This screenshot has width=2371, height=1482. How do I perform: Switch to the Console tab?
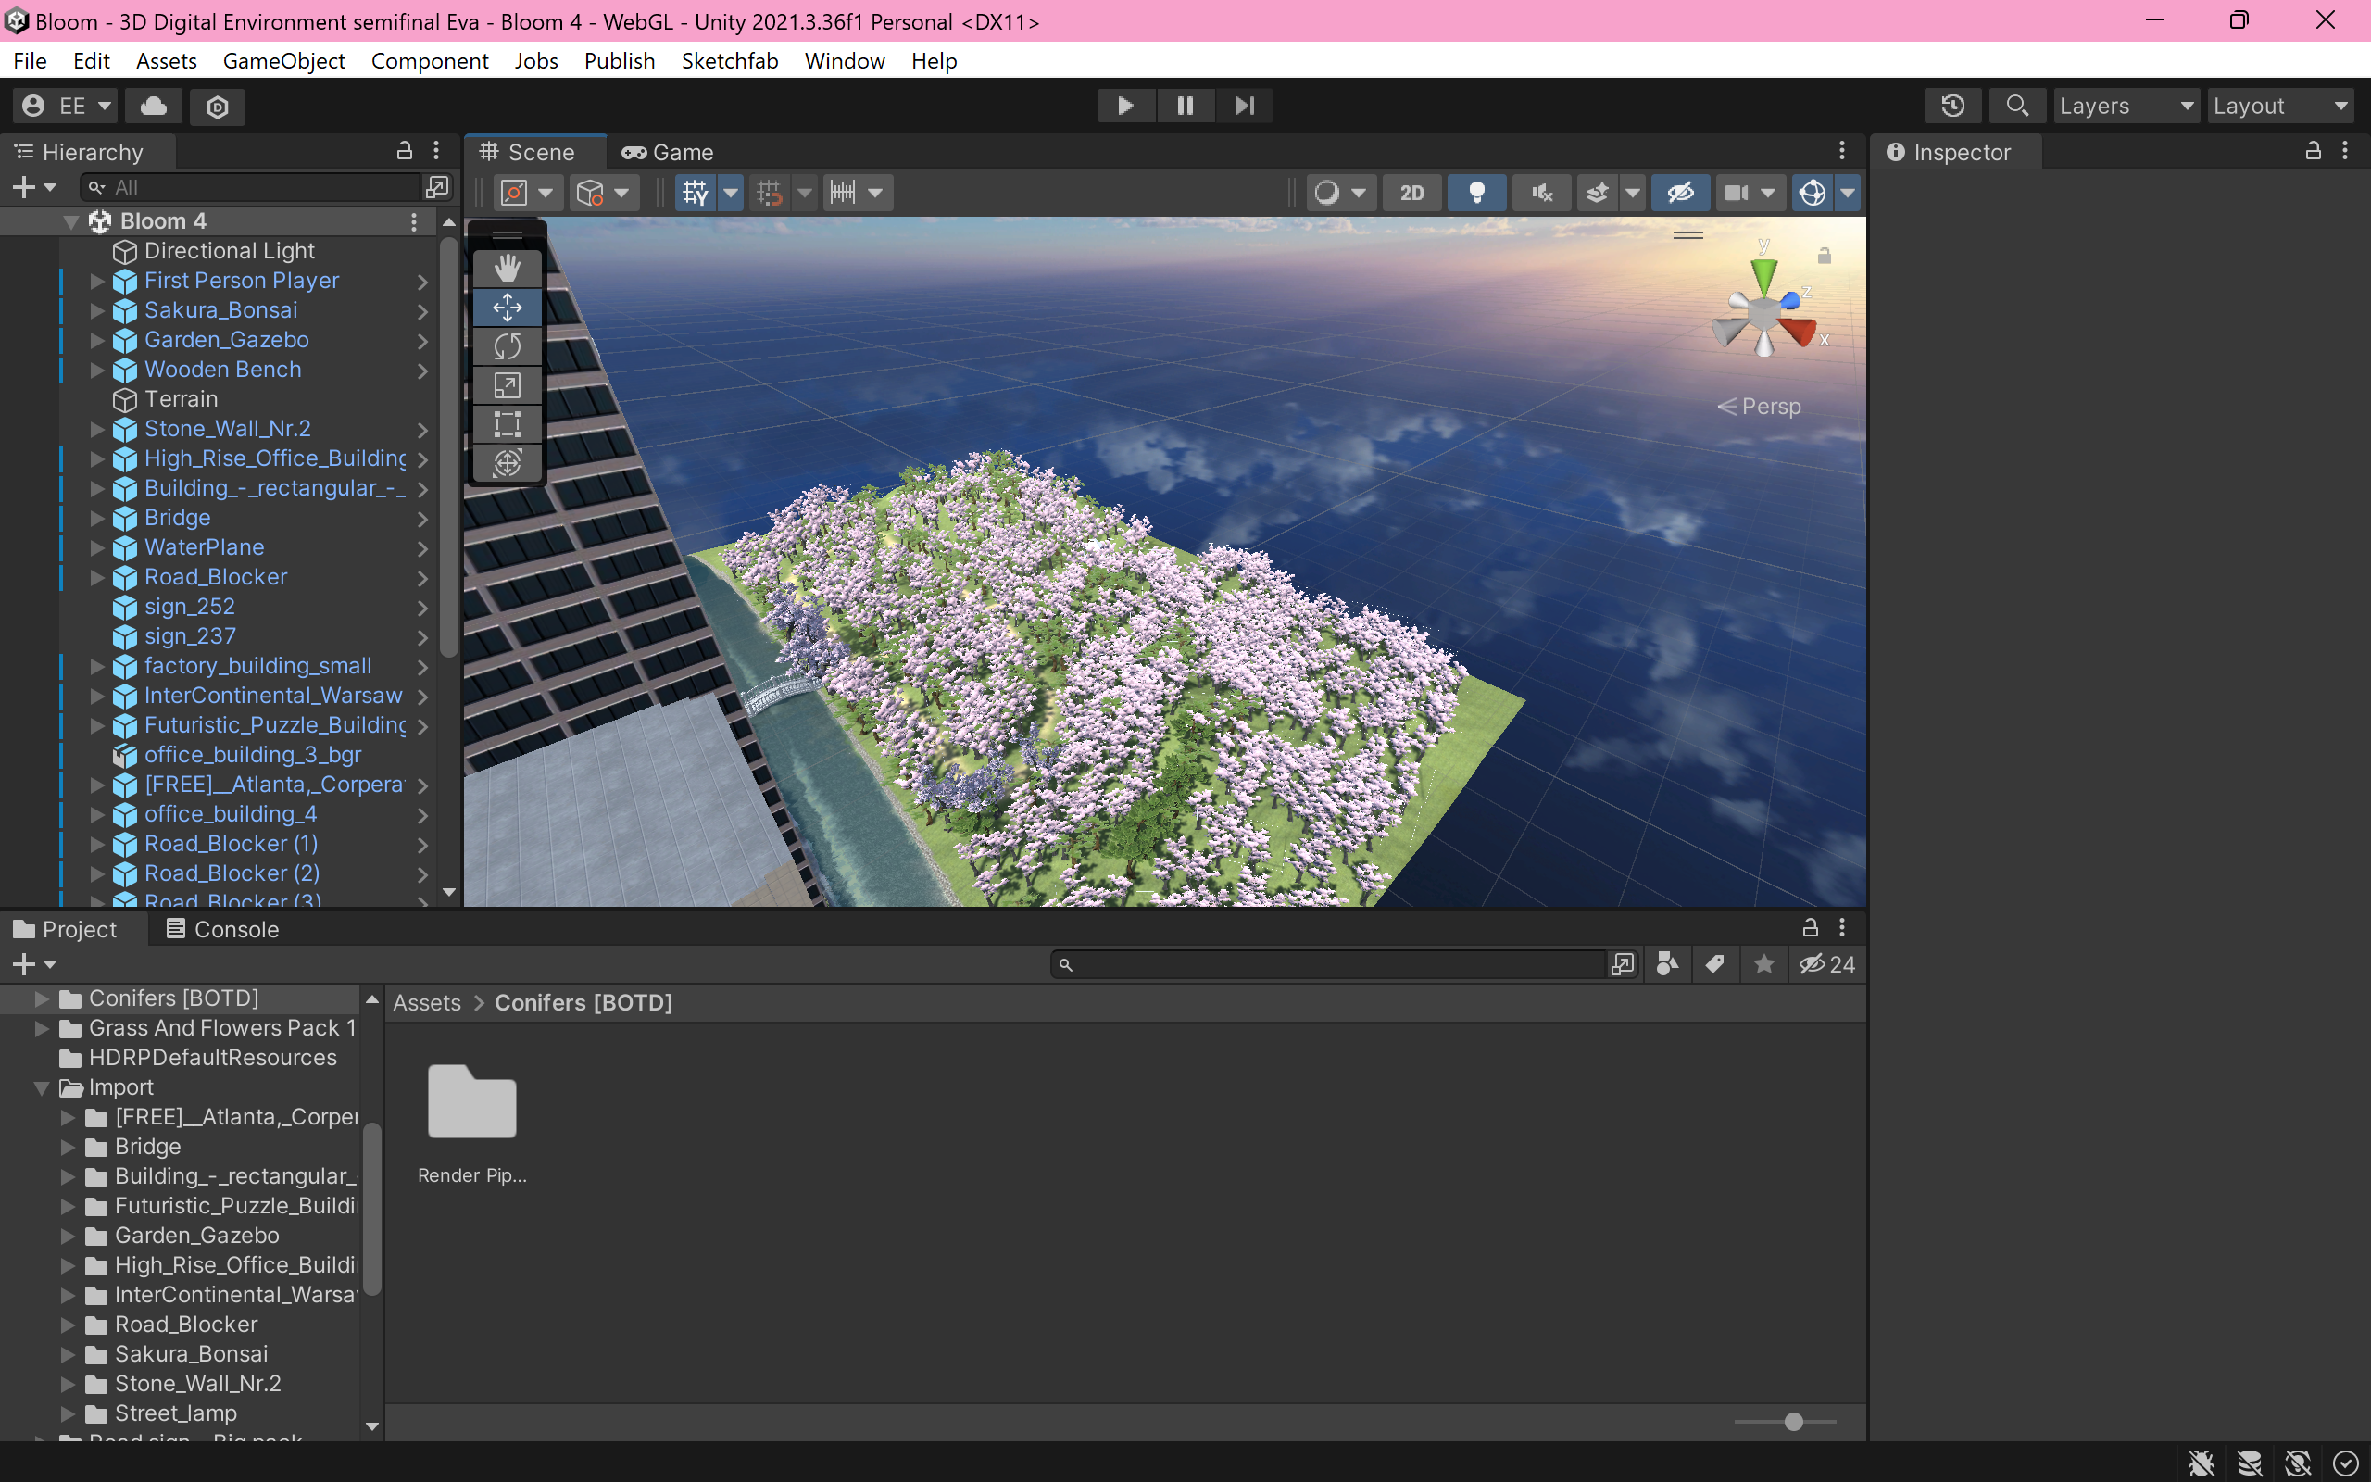(223, 929)
